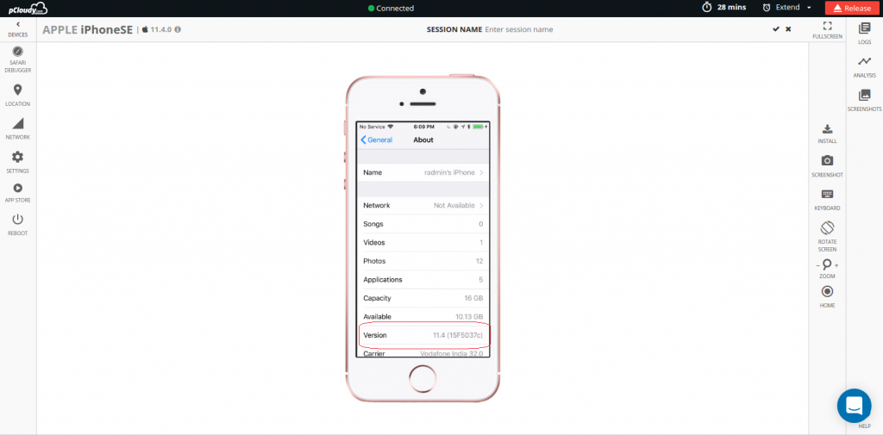Click the Capacity 16 GB row

423,298
